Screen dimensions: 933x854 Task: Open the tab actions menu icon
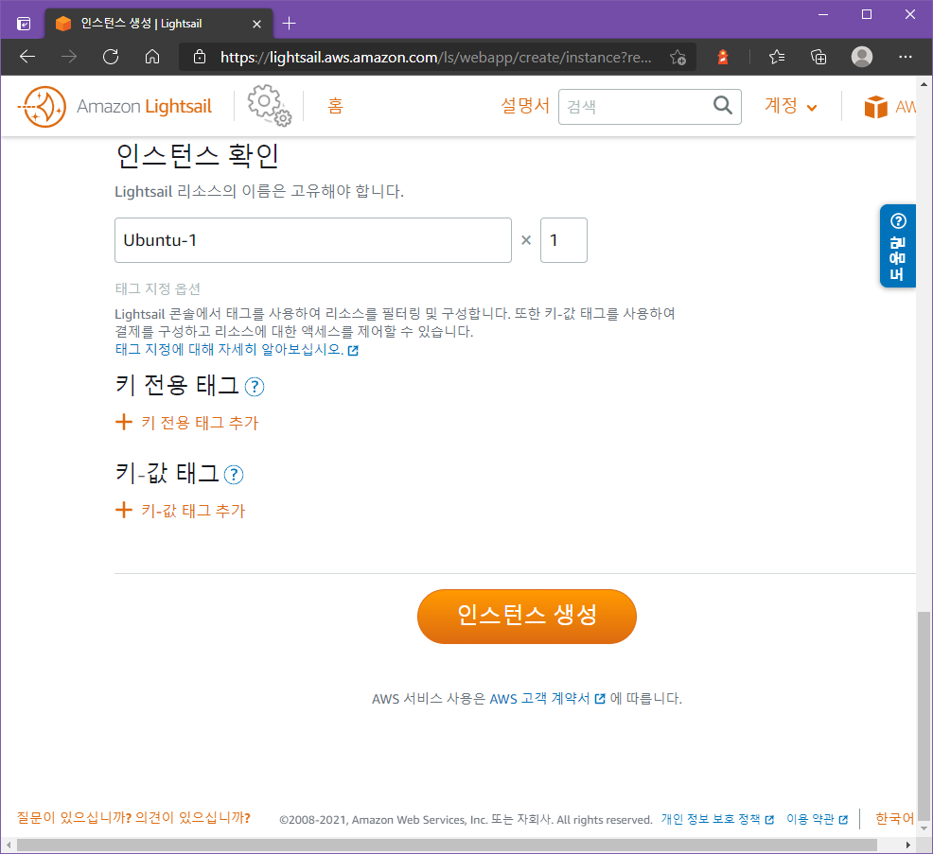tap(24, 24)
